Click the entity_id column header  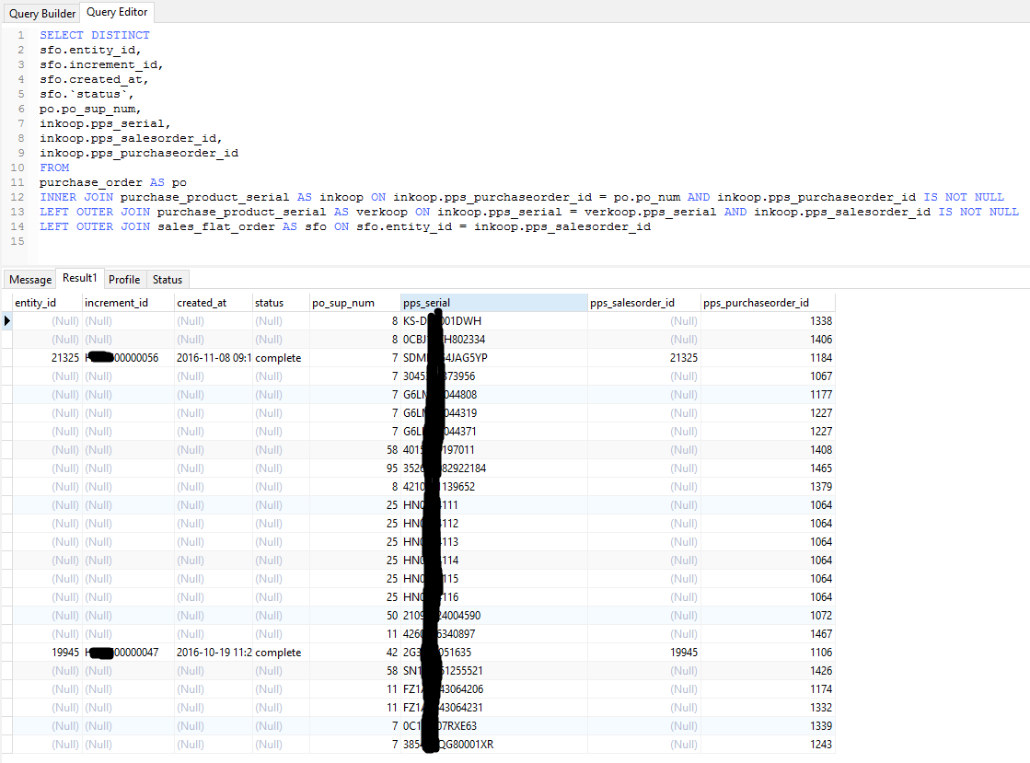[36, 303]
